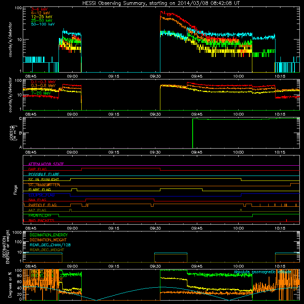Select the Degrees or % axis title
Image resolution: width=304 pixels, height=304 pixels.
point(10,285)
